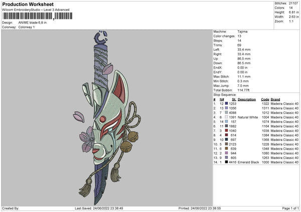301x212 pixels.
Task: Click the 'Colorway 1' value
Action: 27,27
